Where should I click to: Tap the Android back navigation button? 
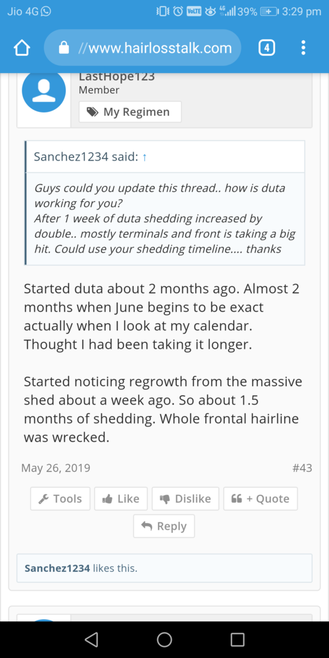tap(91, 639)
